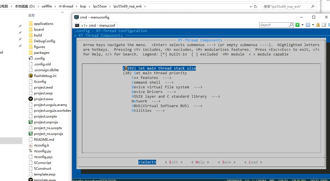The height and width of the screenshot is (181, 330).
Task: Select the project.ewp file icon
Action: [31, 93]
